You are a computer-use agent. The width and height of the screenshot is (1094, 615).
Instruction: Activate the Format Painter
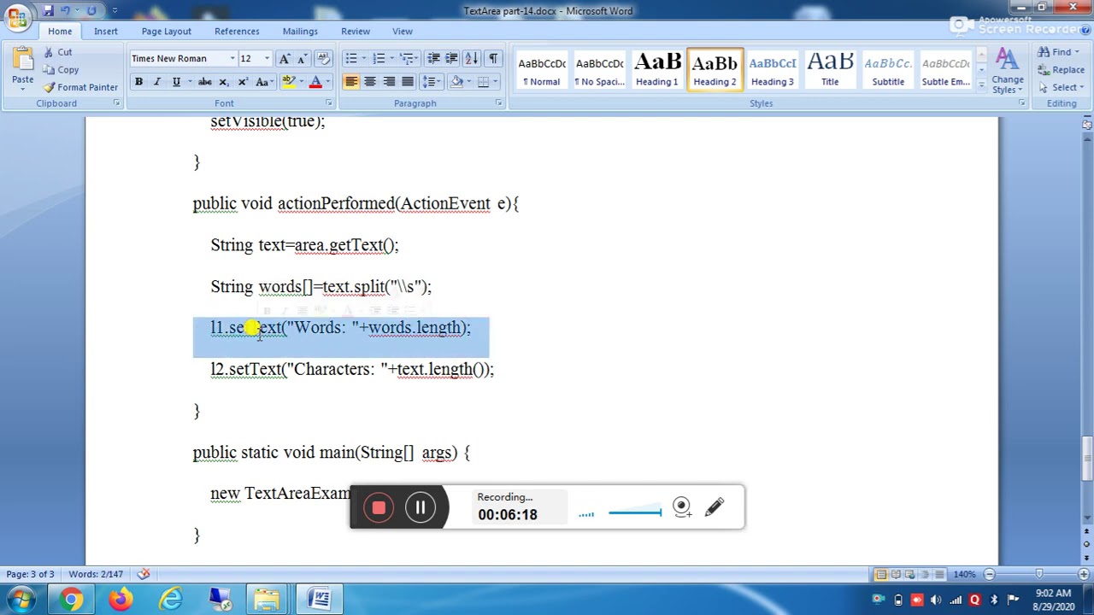80,87
